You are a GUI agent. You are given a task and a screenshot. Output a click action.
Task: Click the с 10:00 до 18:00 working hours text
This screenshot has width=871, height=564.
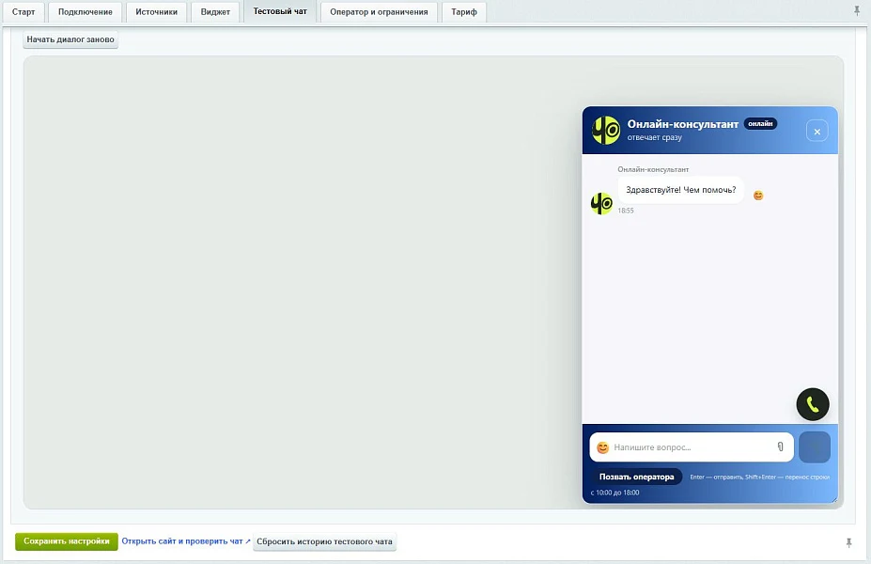coord(614,493)
